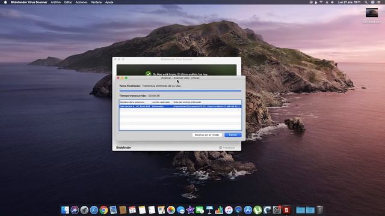Click the Wi-Fi status icon
This screenshot has width=385, height=216.
click(x=321, y=2)
